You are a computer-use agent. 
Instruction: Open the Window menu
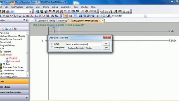pyautogui.click(x=84, y=7)
